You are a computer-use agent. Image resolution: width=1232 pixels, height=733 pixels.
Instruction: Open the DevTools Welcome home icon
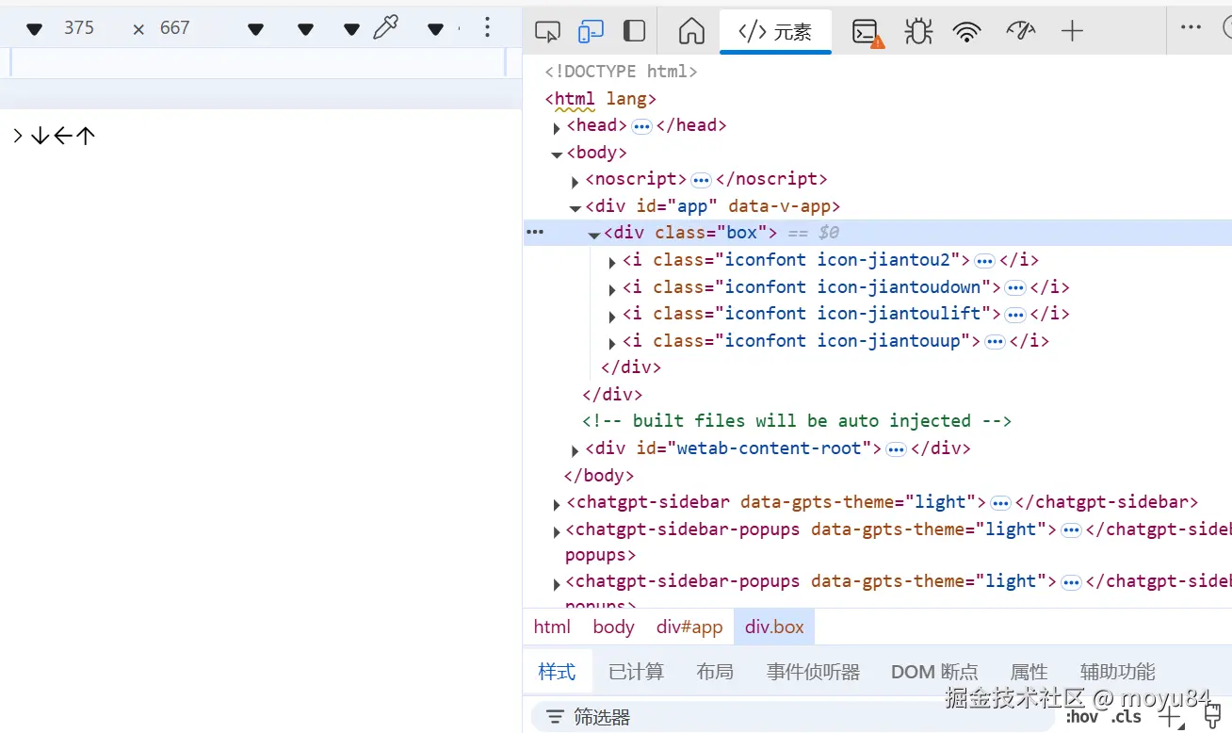pos(691,31)
